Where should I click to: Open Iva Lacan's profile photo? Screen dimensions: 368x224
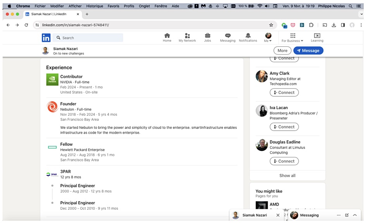click(261, 111)
